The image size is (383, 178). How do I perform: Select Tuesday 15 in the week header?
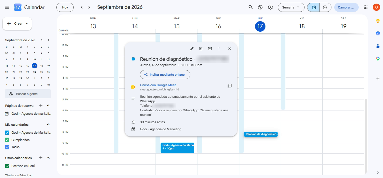pyautogui.click(x=176, y=26)
